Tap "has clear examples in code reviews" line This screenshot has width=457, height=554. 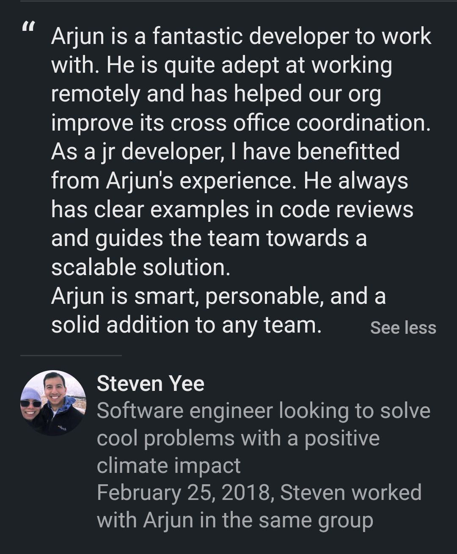[232, 210]
